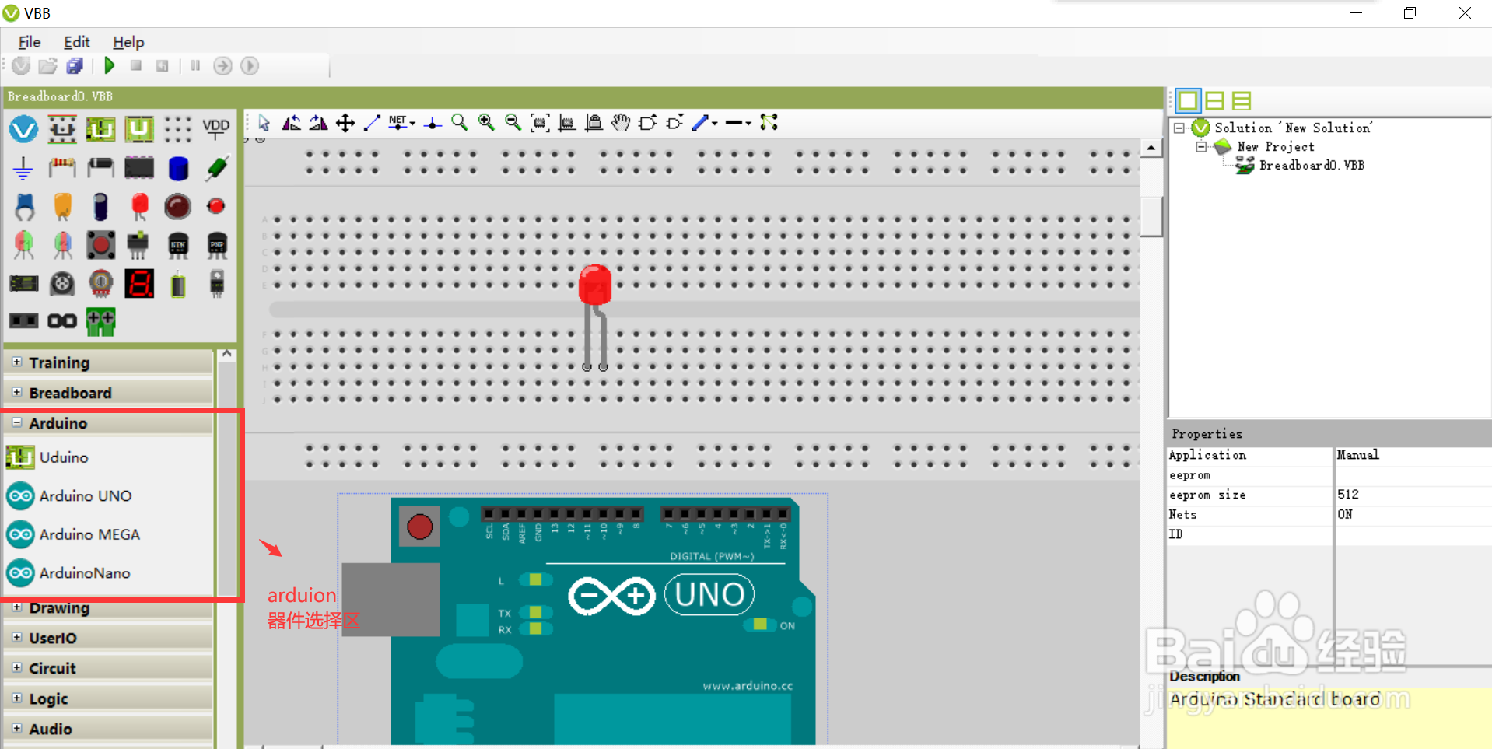Pick the dot-grid perfboard component
This screenshot has height=749, width=1492.
(x=177, y=129)
